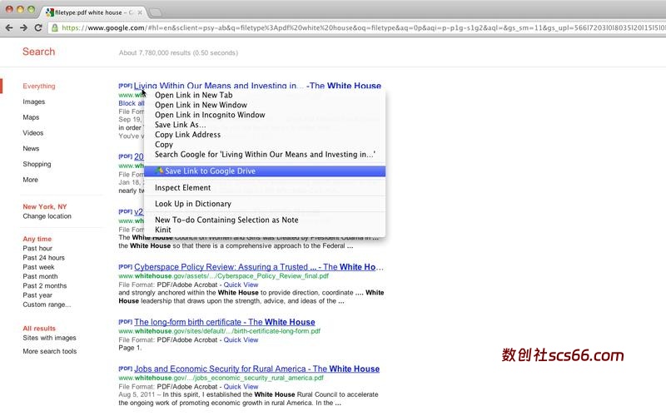Expand More search tools option
Screen dimensions: 666x416
coord(49,351)
